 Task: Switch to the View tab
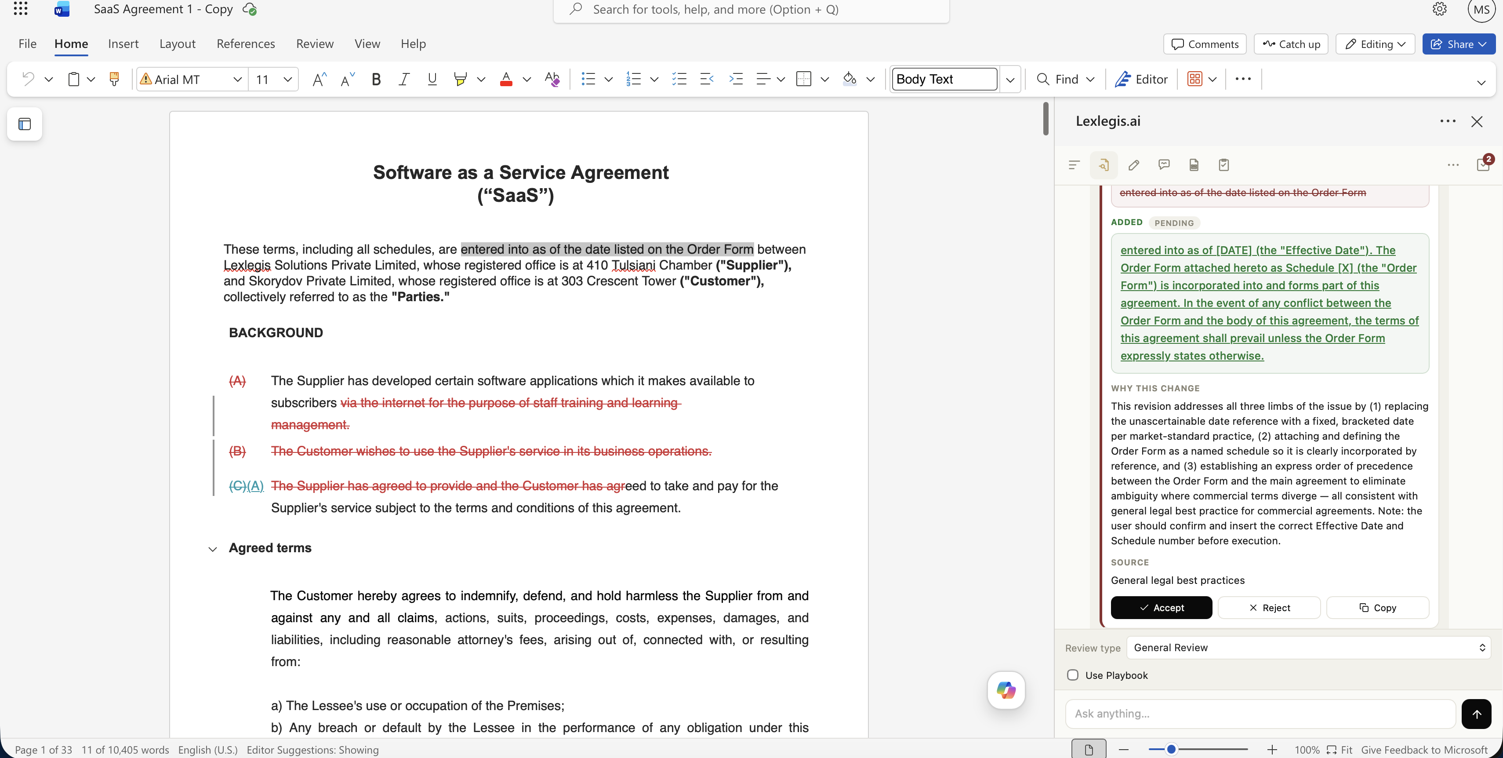pyautogui.click(x=367, y=44)
